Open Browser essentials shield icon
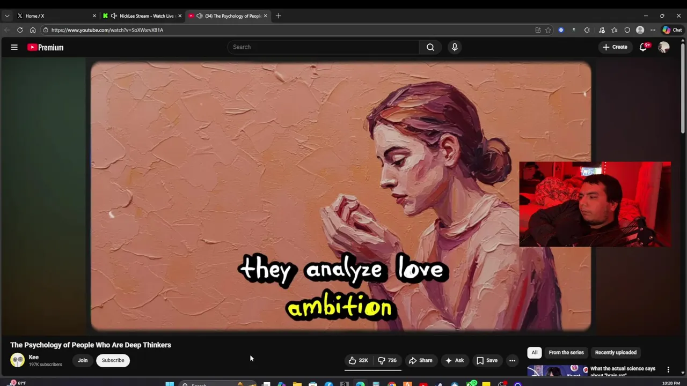The width and height of the screenshot is (687, 386). point(627,30)
